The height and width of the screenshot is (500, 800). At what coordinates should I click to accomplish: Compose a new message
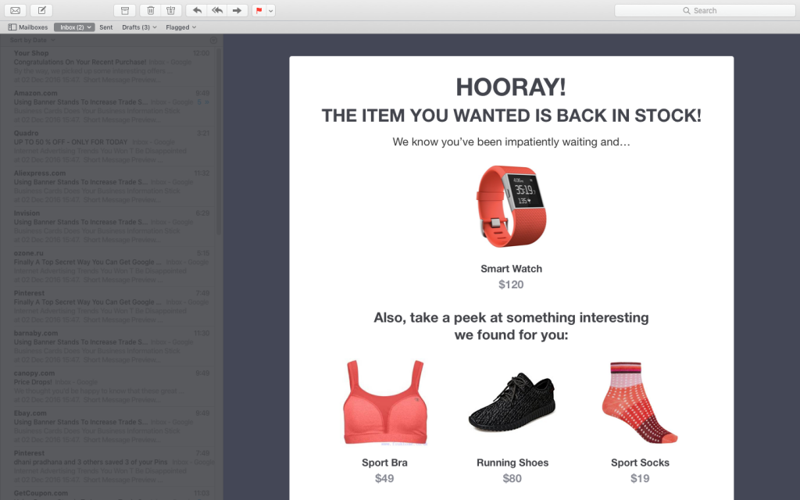click(x=42, y=10)
